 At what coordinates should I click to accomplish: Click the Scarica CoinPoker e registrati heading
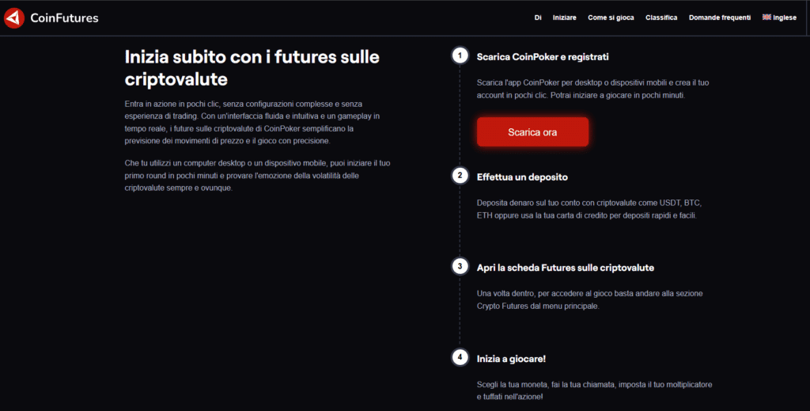coord(543,57)
